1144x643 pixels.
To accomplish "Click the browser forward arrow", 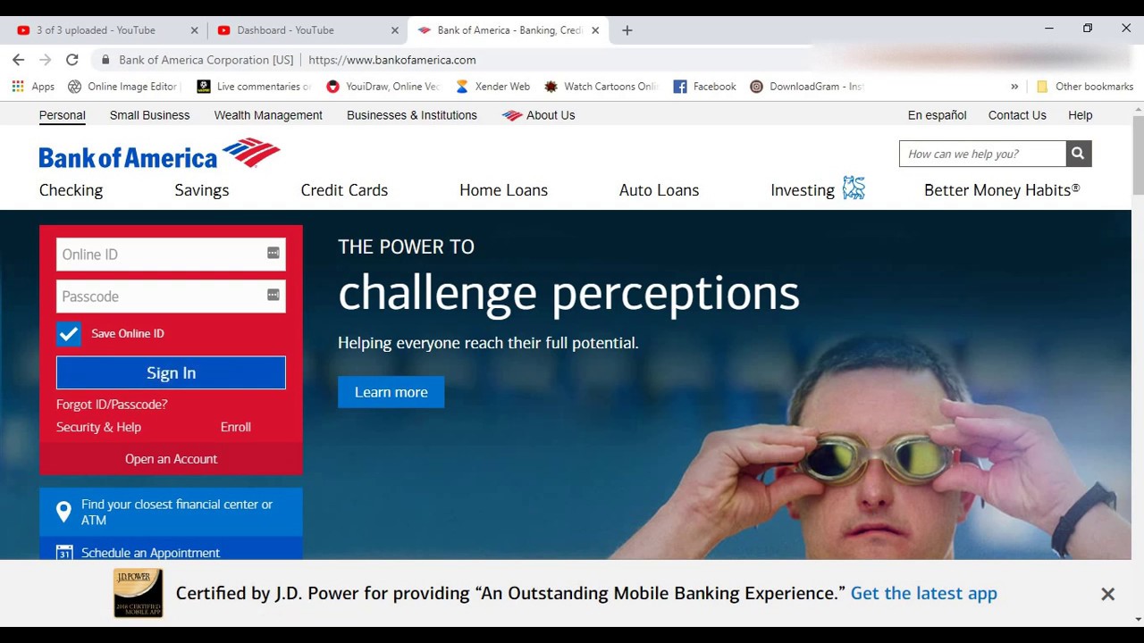I will pyautogui.click(x=45, y=60).
